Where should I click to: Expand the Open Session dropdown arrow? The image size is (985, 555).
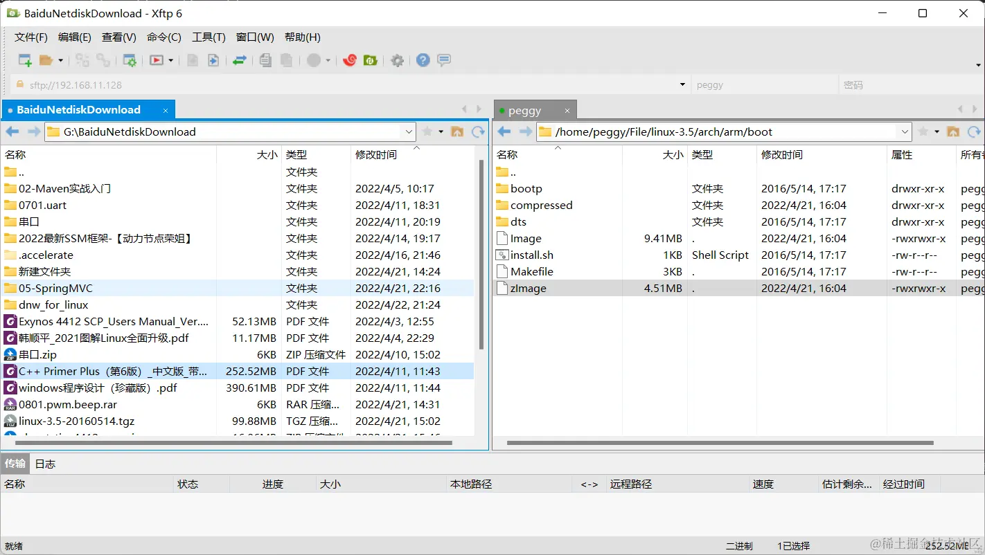(60, 60)
